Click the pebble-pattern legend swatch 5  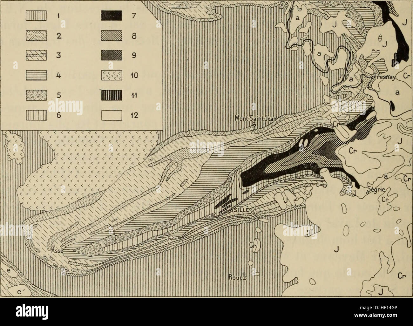tap(37, 95)
